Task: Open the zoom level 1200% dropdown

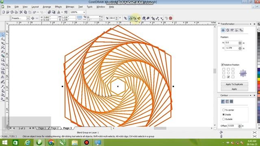Action: [84, 12]
